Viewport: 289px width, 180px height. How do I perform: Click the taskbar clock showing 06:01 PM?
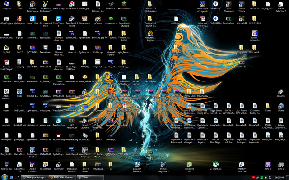pos(280,177)
